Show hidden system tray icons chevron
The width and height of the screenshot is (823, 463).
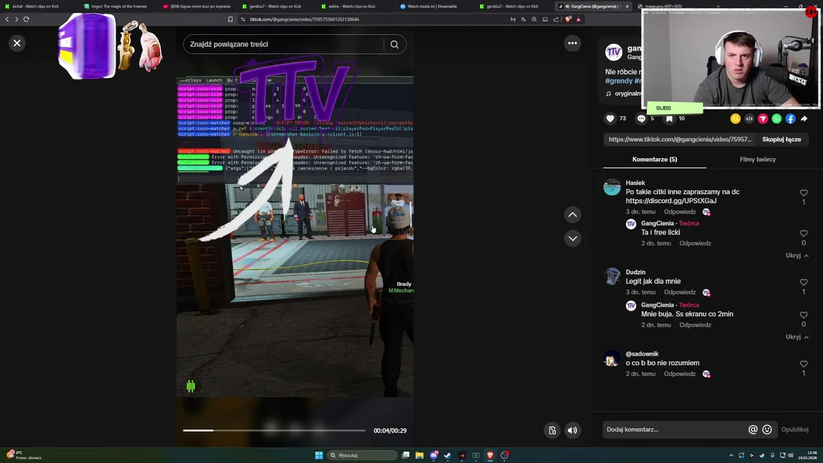[731, 455]
